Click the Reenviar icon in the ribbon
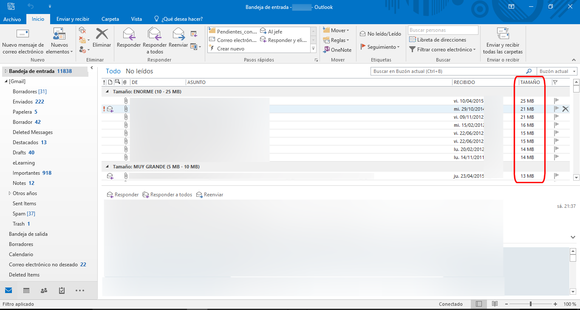 [x=178, y=37]
